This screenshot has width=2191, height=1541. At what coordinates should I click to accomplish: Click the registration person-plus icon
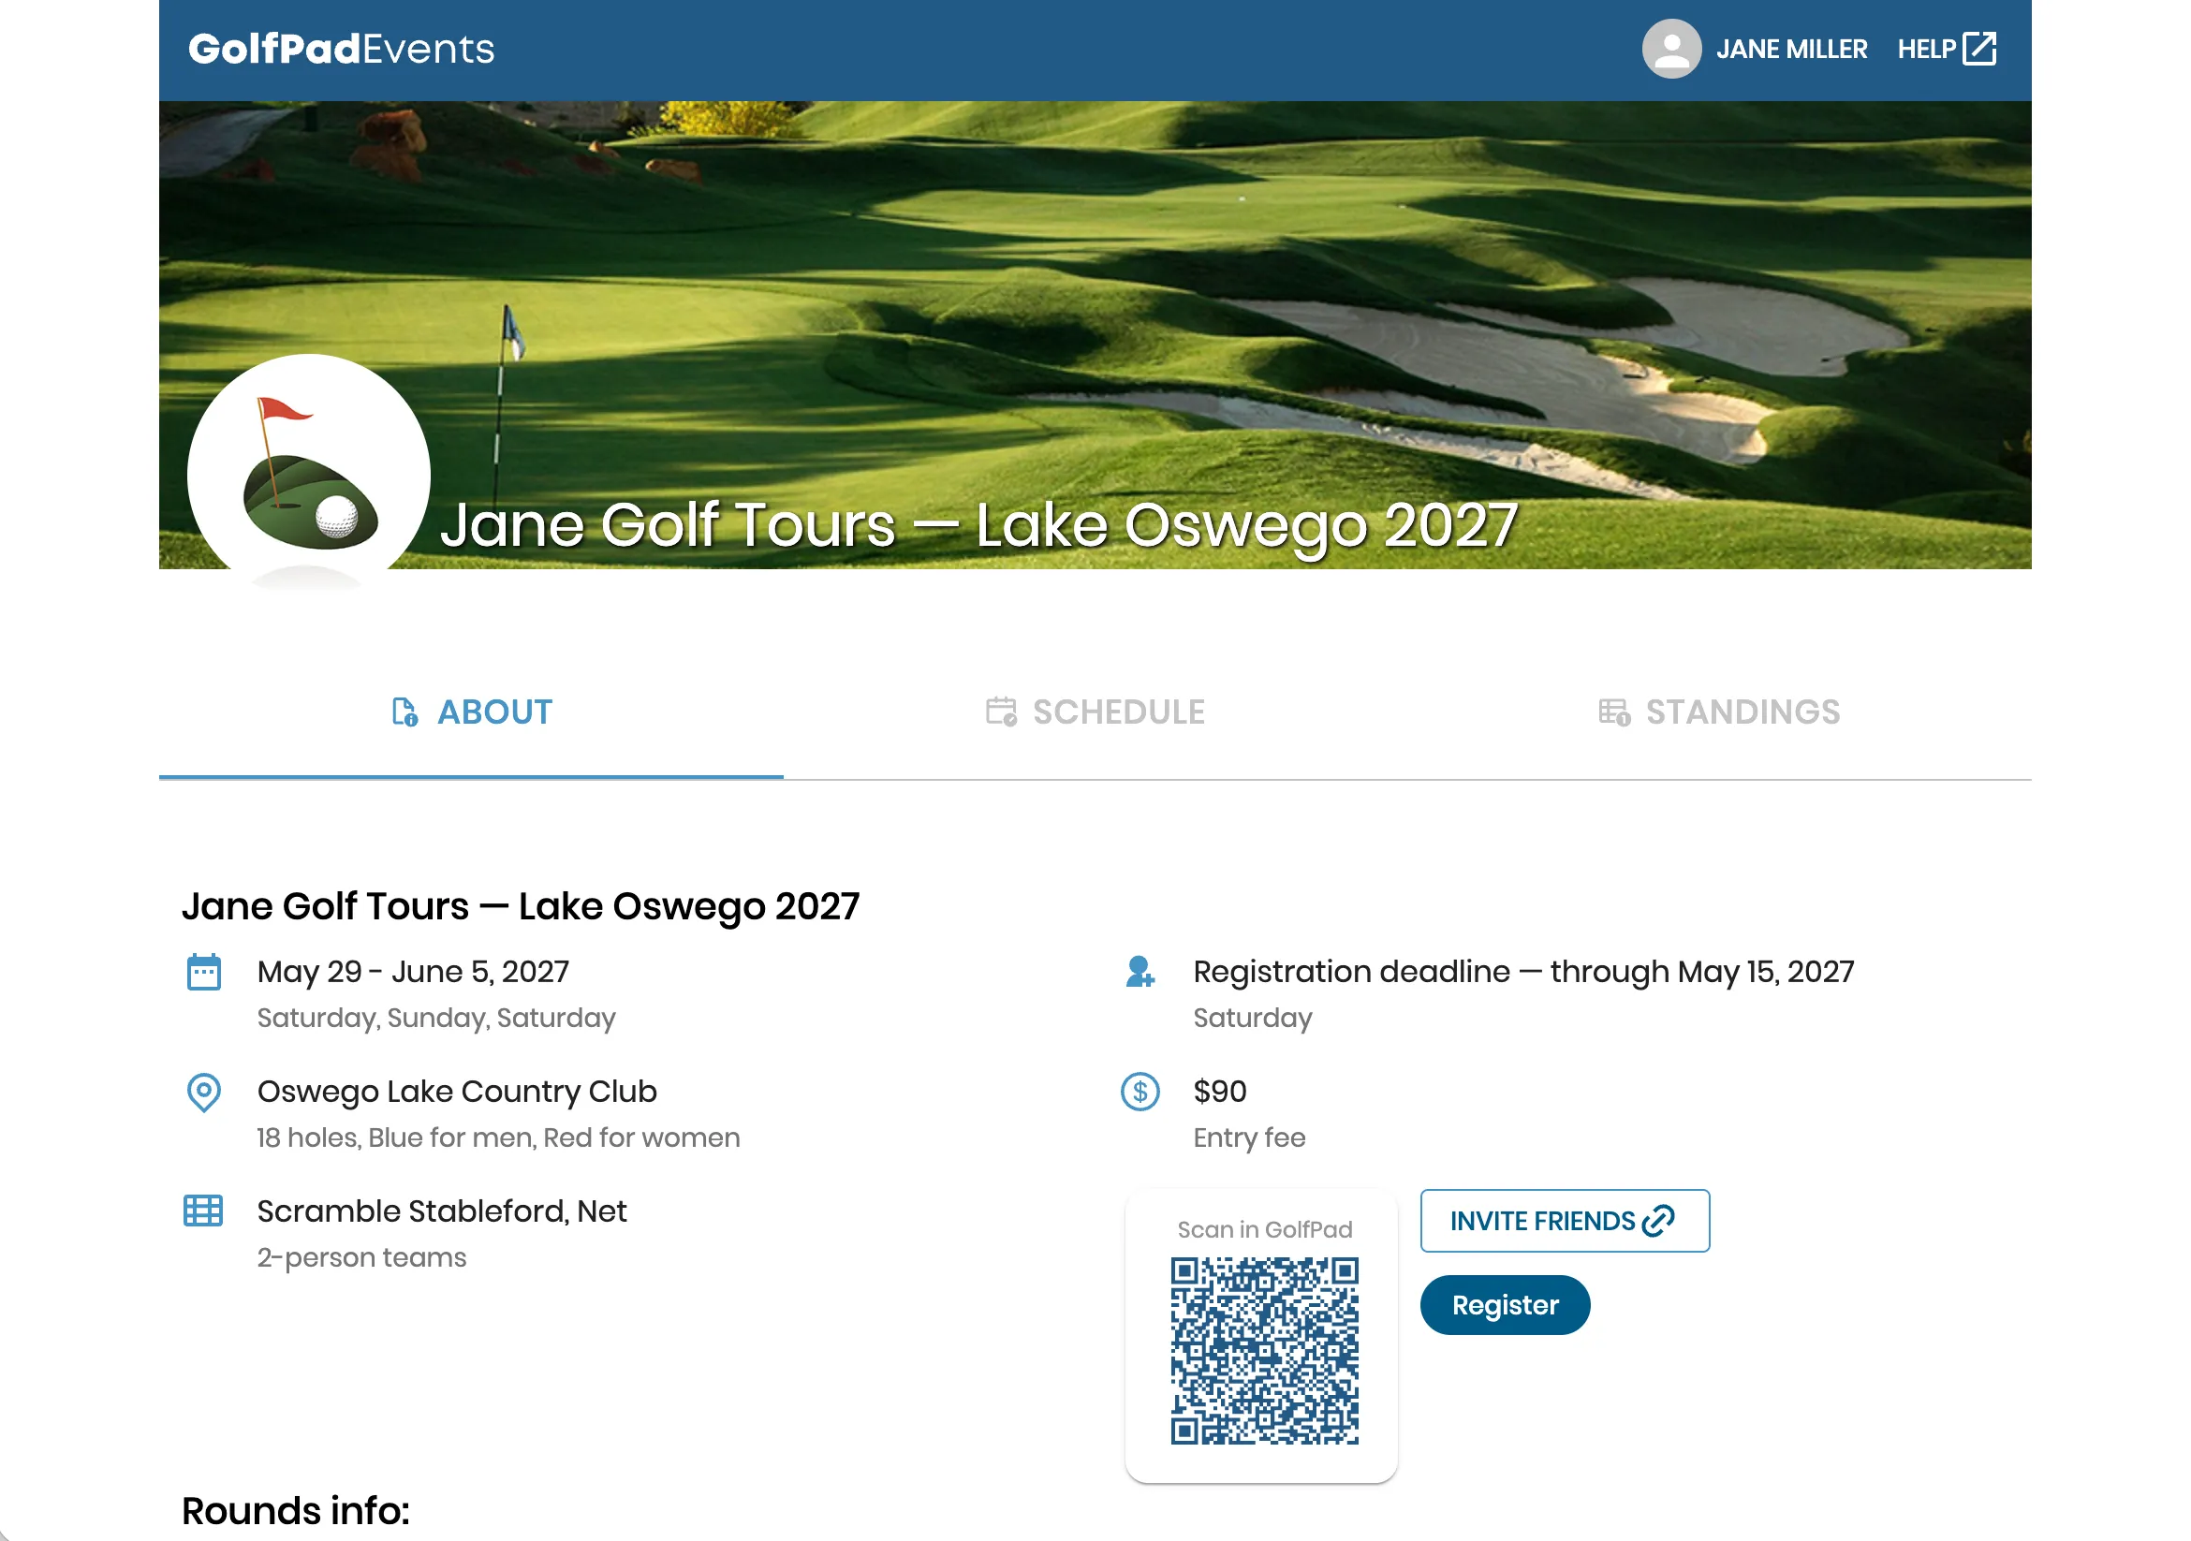tap(1140, 973)
